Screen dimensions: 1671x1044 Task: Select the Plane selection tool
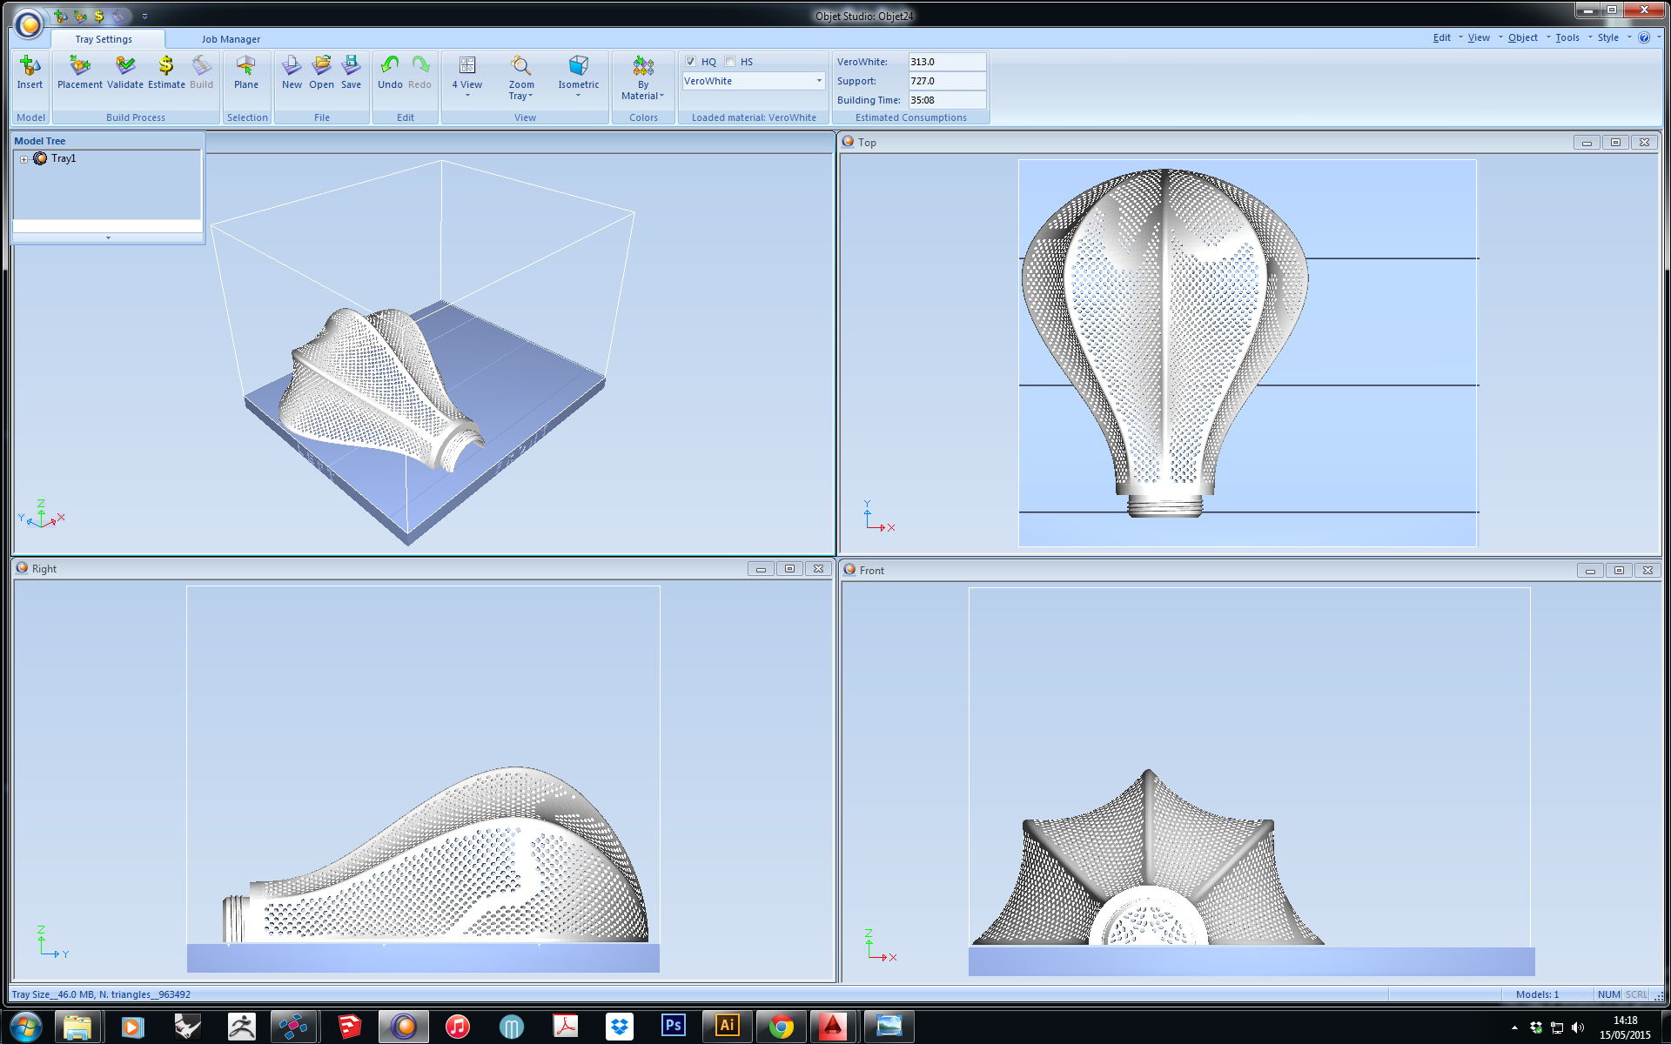(x=245, y=66)
